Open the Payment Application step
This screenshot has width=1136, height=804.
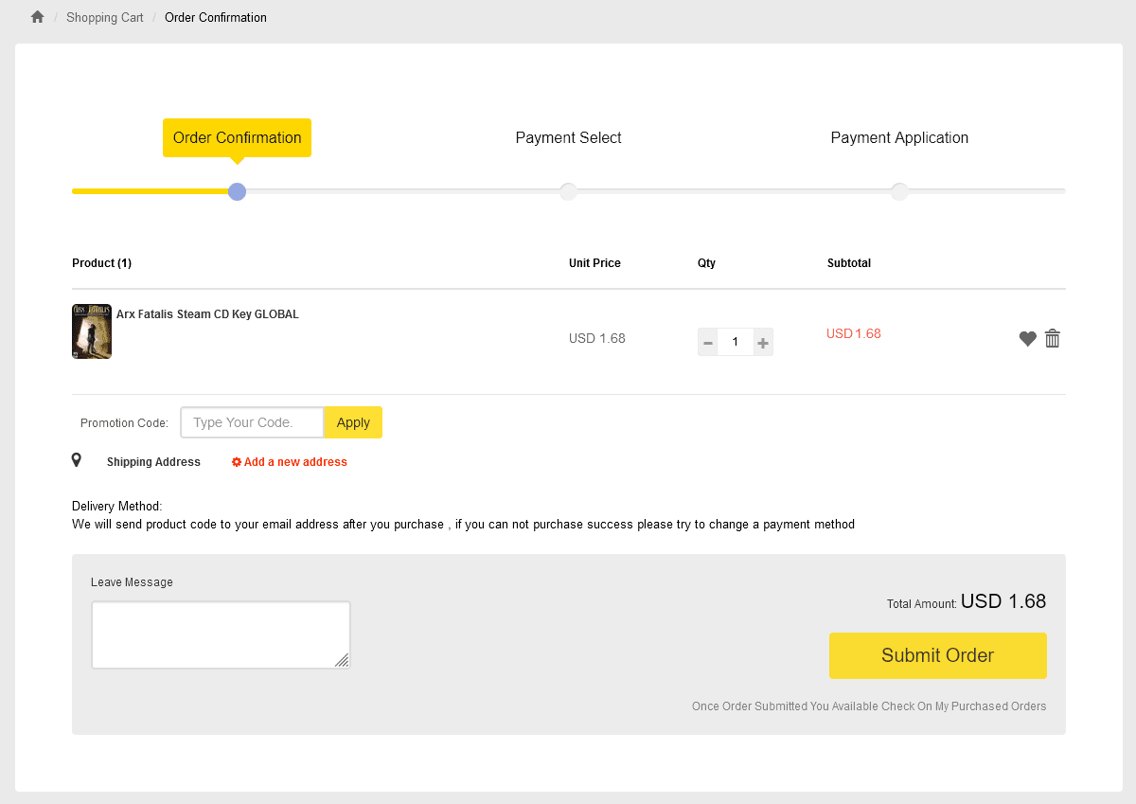click(899, 137)
